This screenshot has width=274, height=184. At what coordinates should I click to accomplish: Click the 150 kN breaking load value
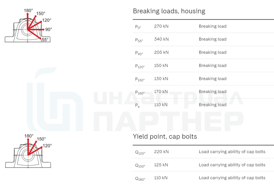(161, 65)
